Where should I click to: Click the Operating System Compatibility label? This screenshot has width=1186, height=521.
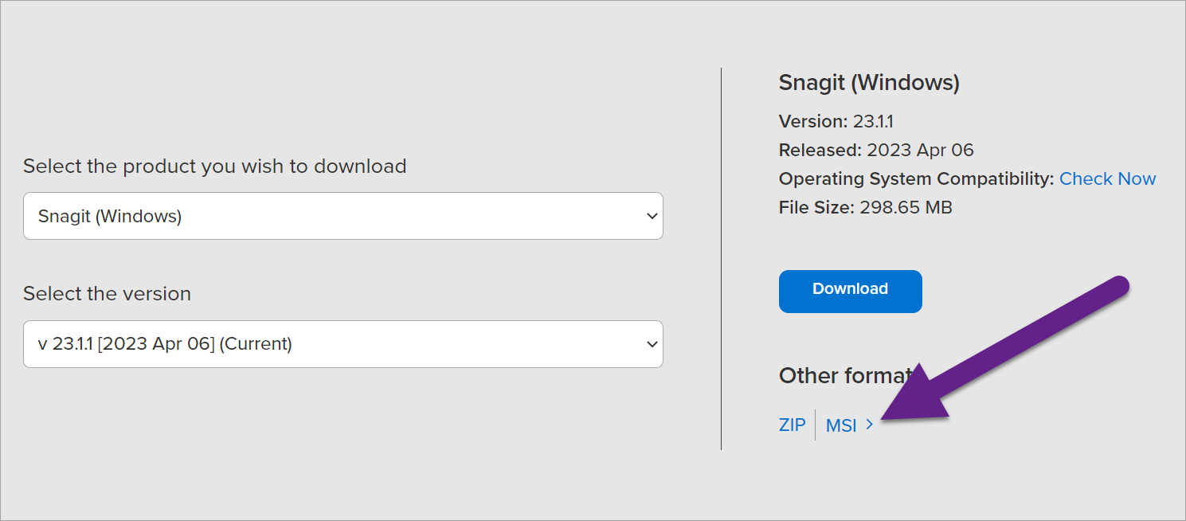tap(916, 179)
